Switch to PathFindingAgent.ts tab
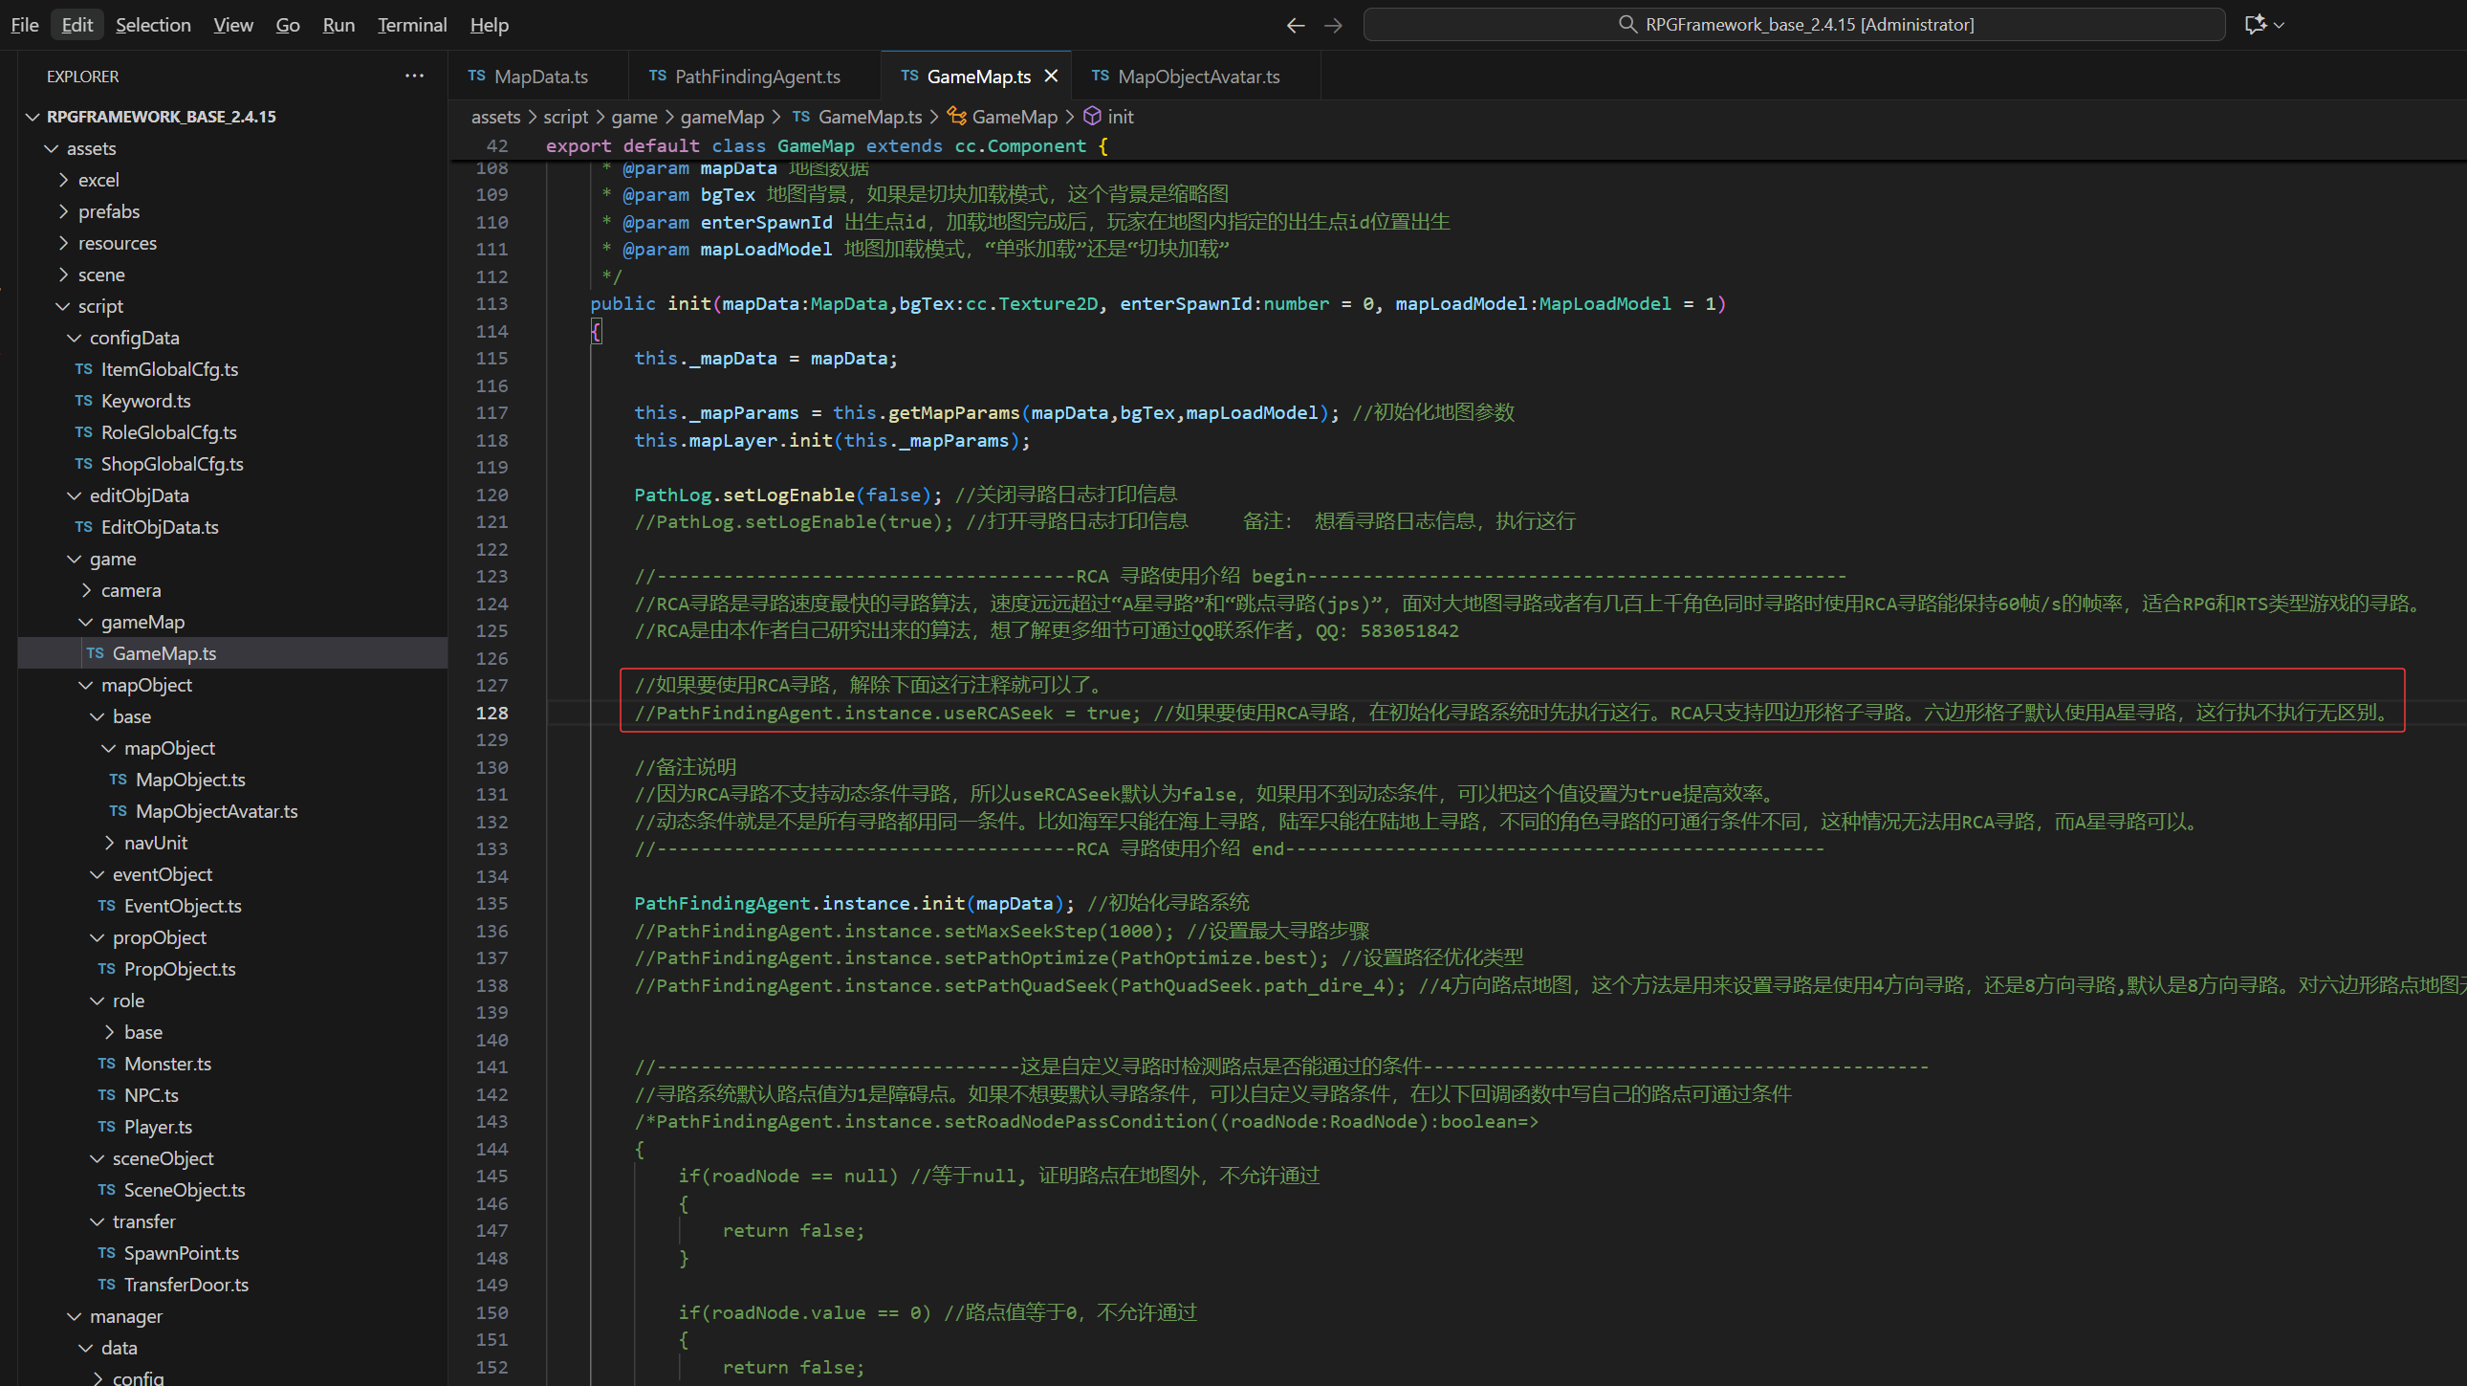This screenshot has width=2467, height=1386. [x=756, y=77]
